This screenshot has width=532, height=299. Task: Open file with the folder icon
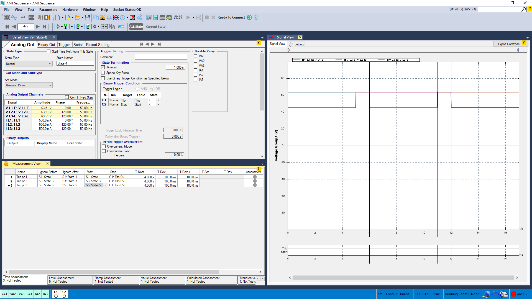click(x=77, y=18)
